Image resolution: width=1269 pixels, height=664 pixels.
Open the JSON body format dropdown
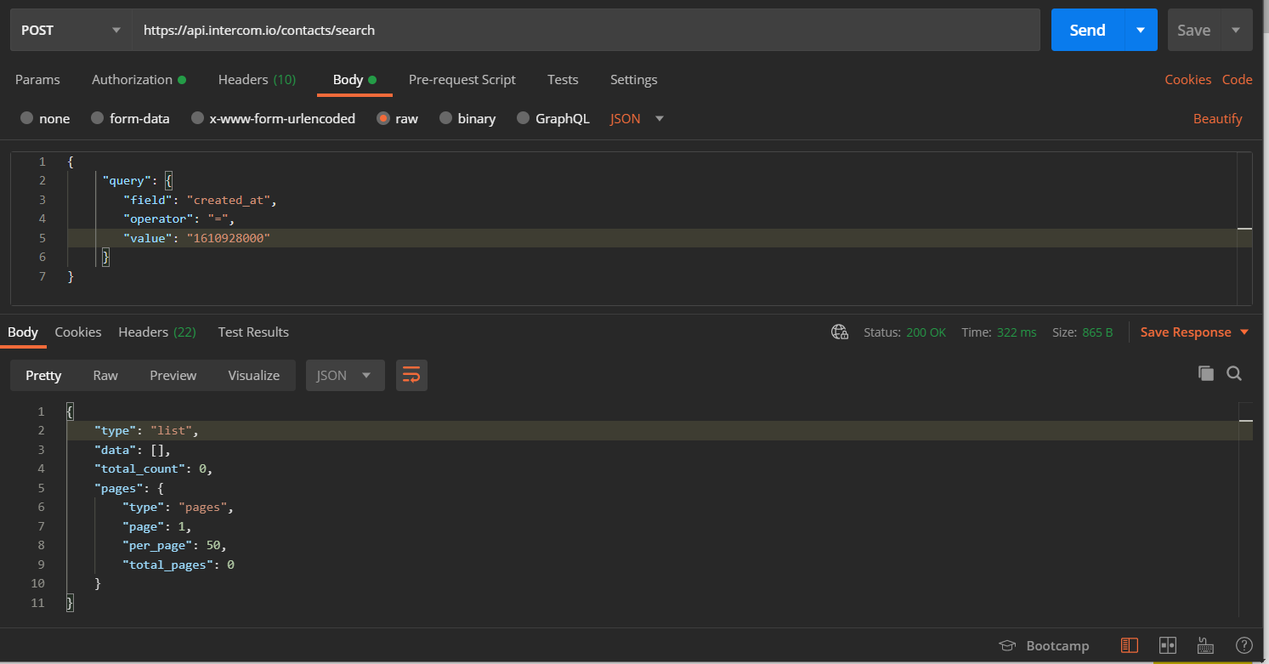pos(637,119)
